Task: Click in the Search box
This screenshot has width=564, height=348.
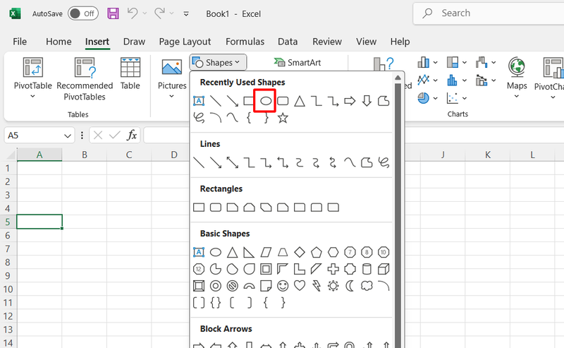Action: [489, 13]
